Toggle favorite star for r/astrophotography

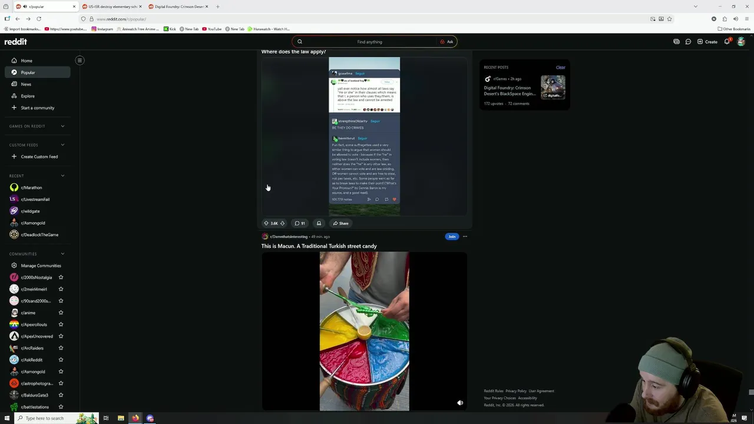pyautogui.click(x=61, y=383)
